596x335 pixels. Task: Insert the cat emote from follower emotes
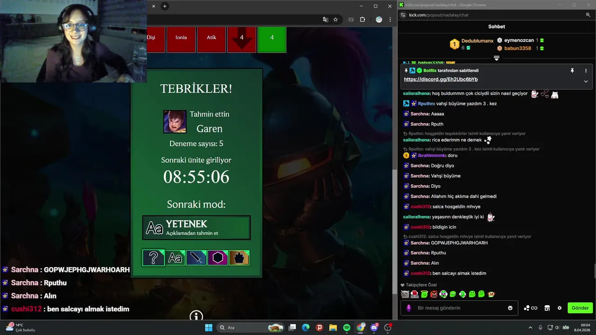[405, 294]
